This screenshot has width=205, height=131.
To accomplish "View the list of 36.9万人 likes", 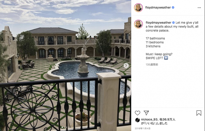I will tap(167, 119).
